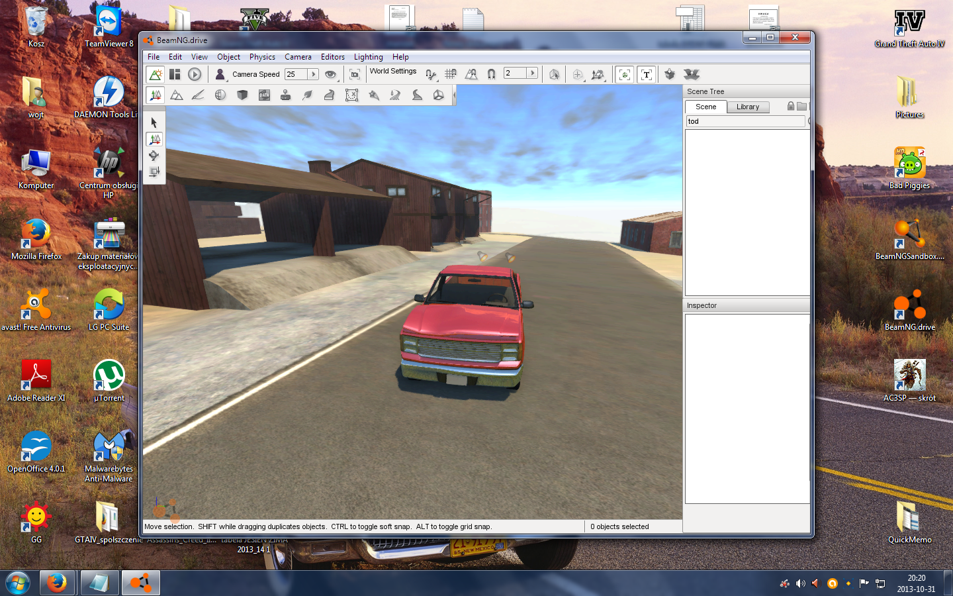
Task: Click the make prefab box icon
Action: click(670, 74)
